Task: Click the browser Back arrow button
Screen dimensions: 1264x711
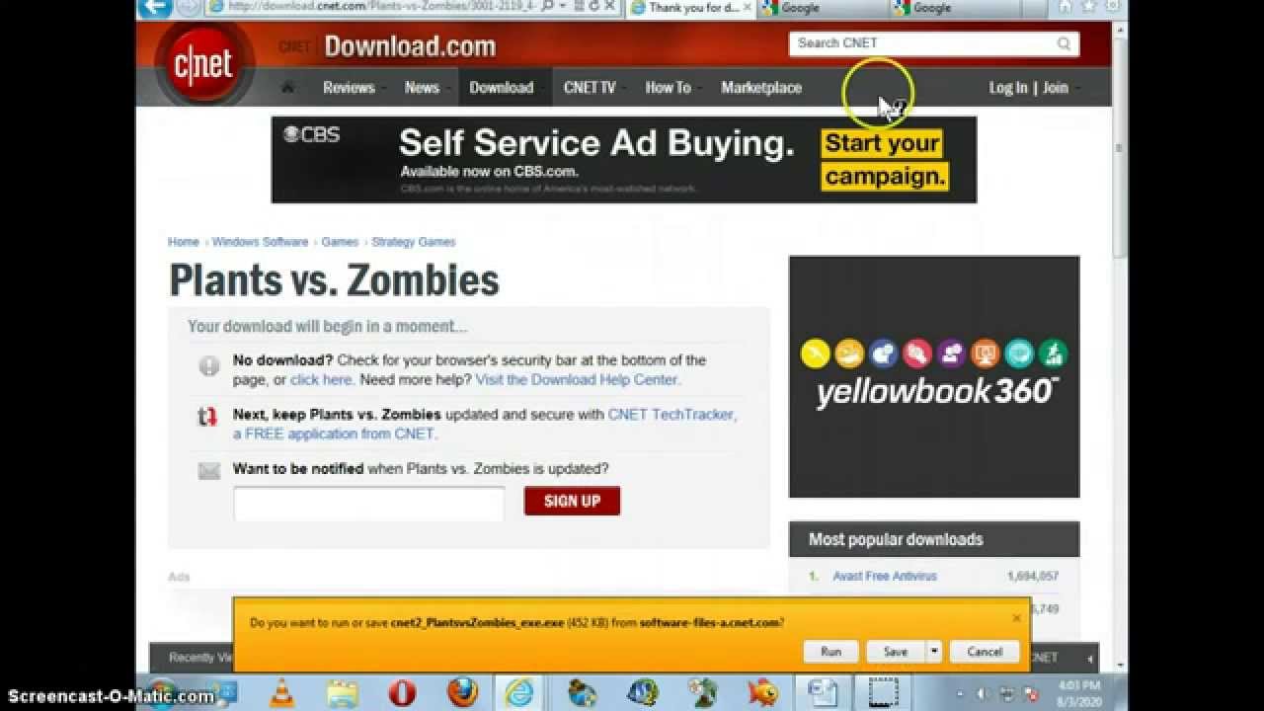Action: pos(154,7)
